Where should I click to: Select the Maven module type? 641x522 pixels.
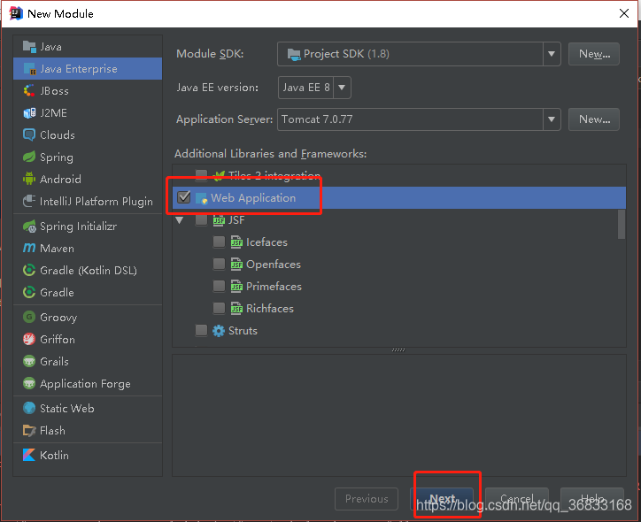click(x=88, y=248)
